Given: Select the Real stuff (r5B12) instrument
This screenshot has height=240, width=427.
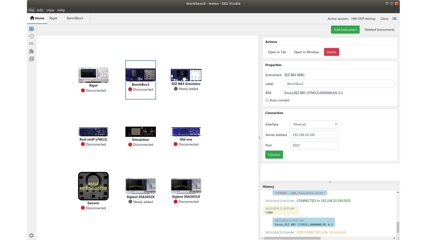Looking at the screenshot, I should [93, 137].
